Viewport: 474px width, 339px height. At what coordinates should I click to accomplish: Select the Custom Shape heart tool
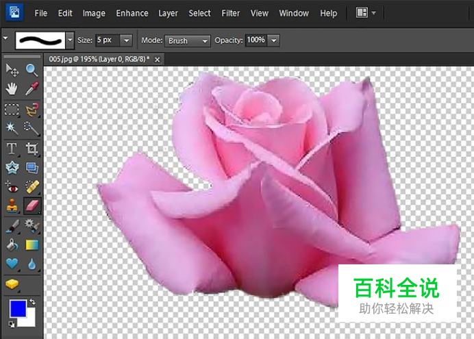(x=12, y=264)
